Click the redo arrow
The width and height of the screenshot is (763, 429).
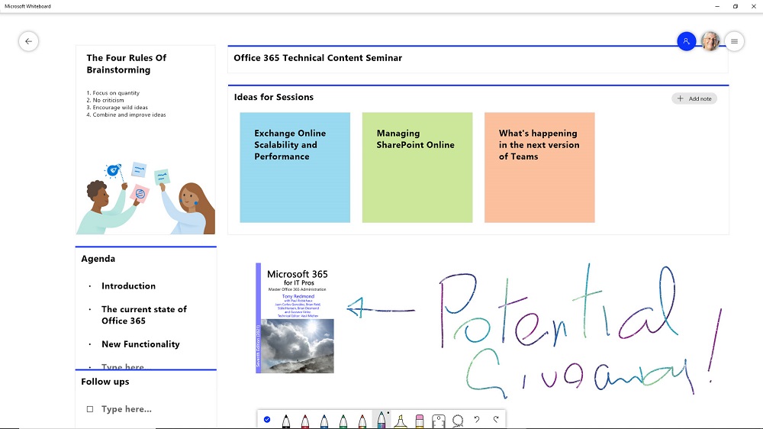(496, 419)
